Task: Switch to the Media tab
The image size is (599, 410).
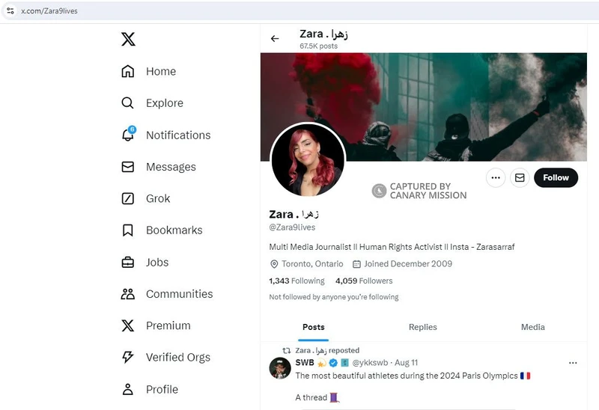Action: 533,327
